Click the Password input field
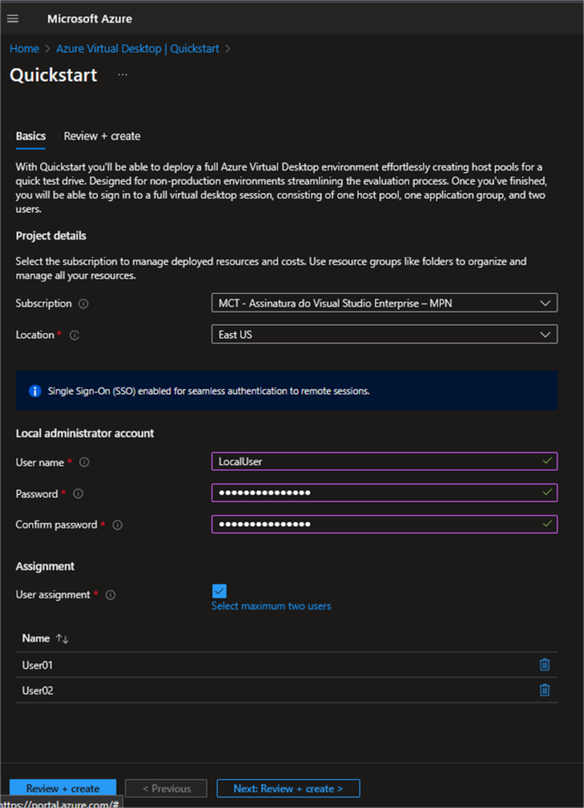Screen dimensions: 584x808 pos(385,492)
